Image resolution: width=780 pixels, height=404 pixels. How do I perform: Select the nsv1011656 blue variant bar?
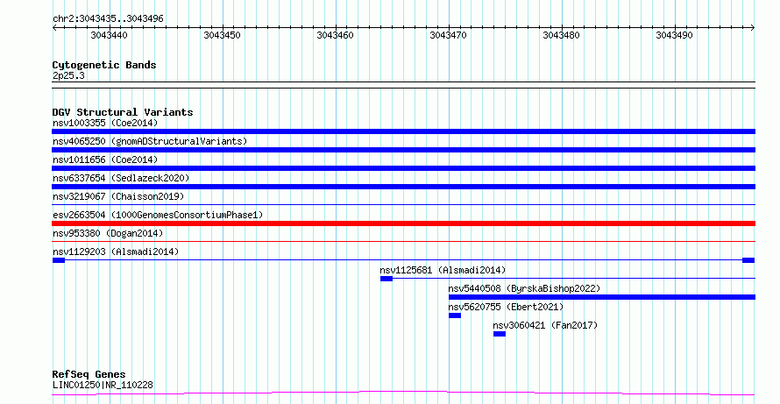pyautogui.click(x=403, y=168)
